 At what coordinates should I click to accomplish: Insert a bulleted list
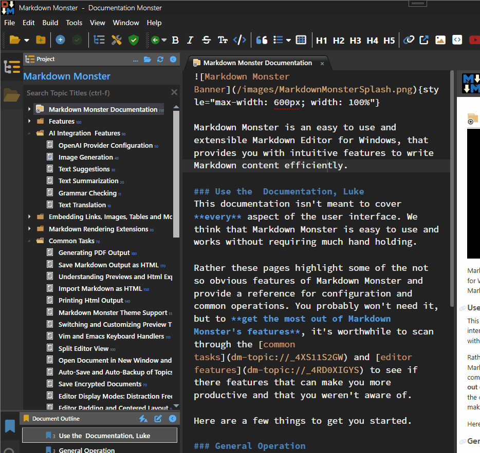tap(278, 40)
